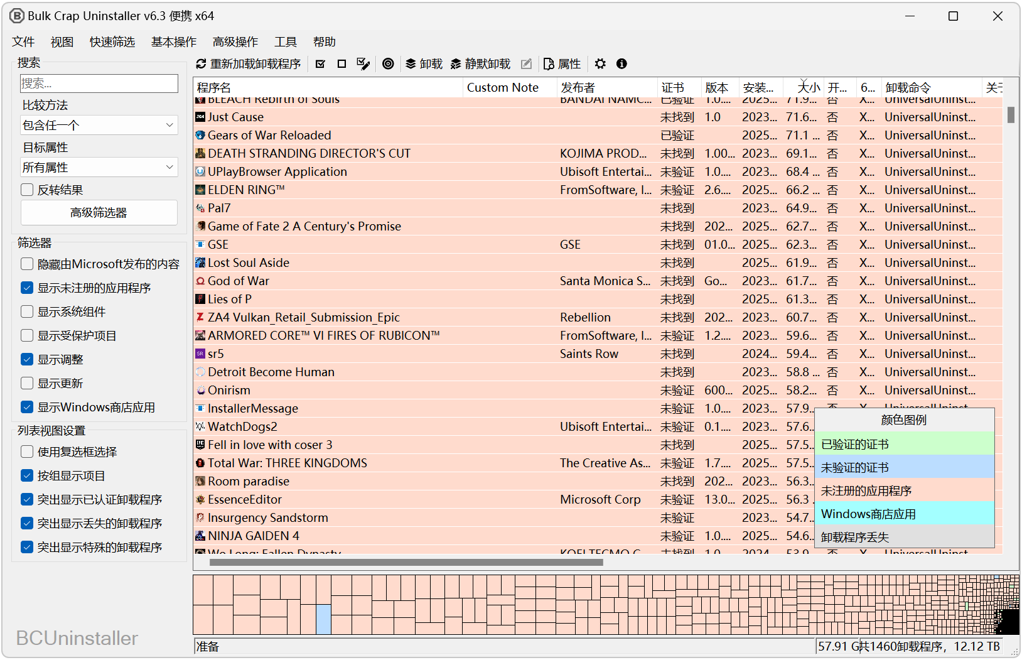1022x660 pixels.
Task: Click the Just Cause app icon
Action: 200,117
